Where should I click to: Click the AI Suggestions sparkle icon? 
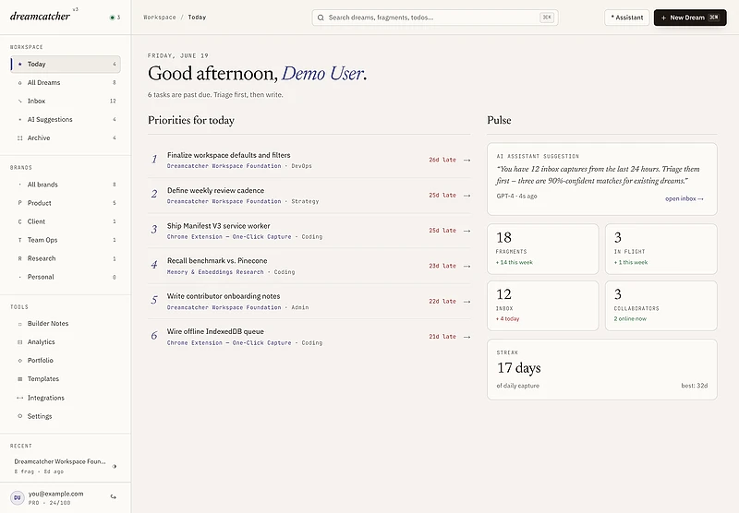(x=19, y=120)
